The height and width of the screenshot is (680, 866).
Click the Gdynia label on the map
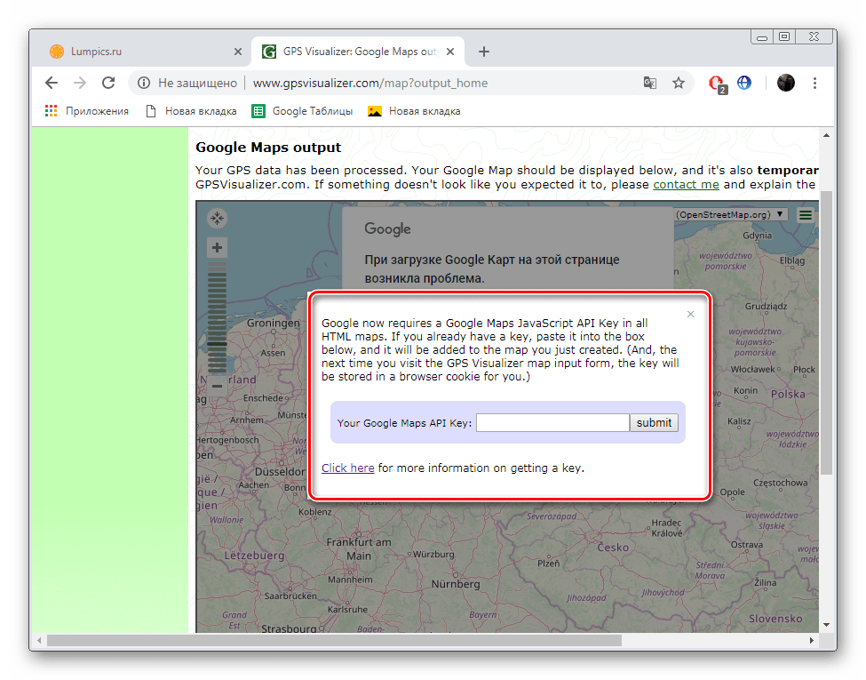click(758, 236)
